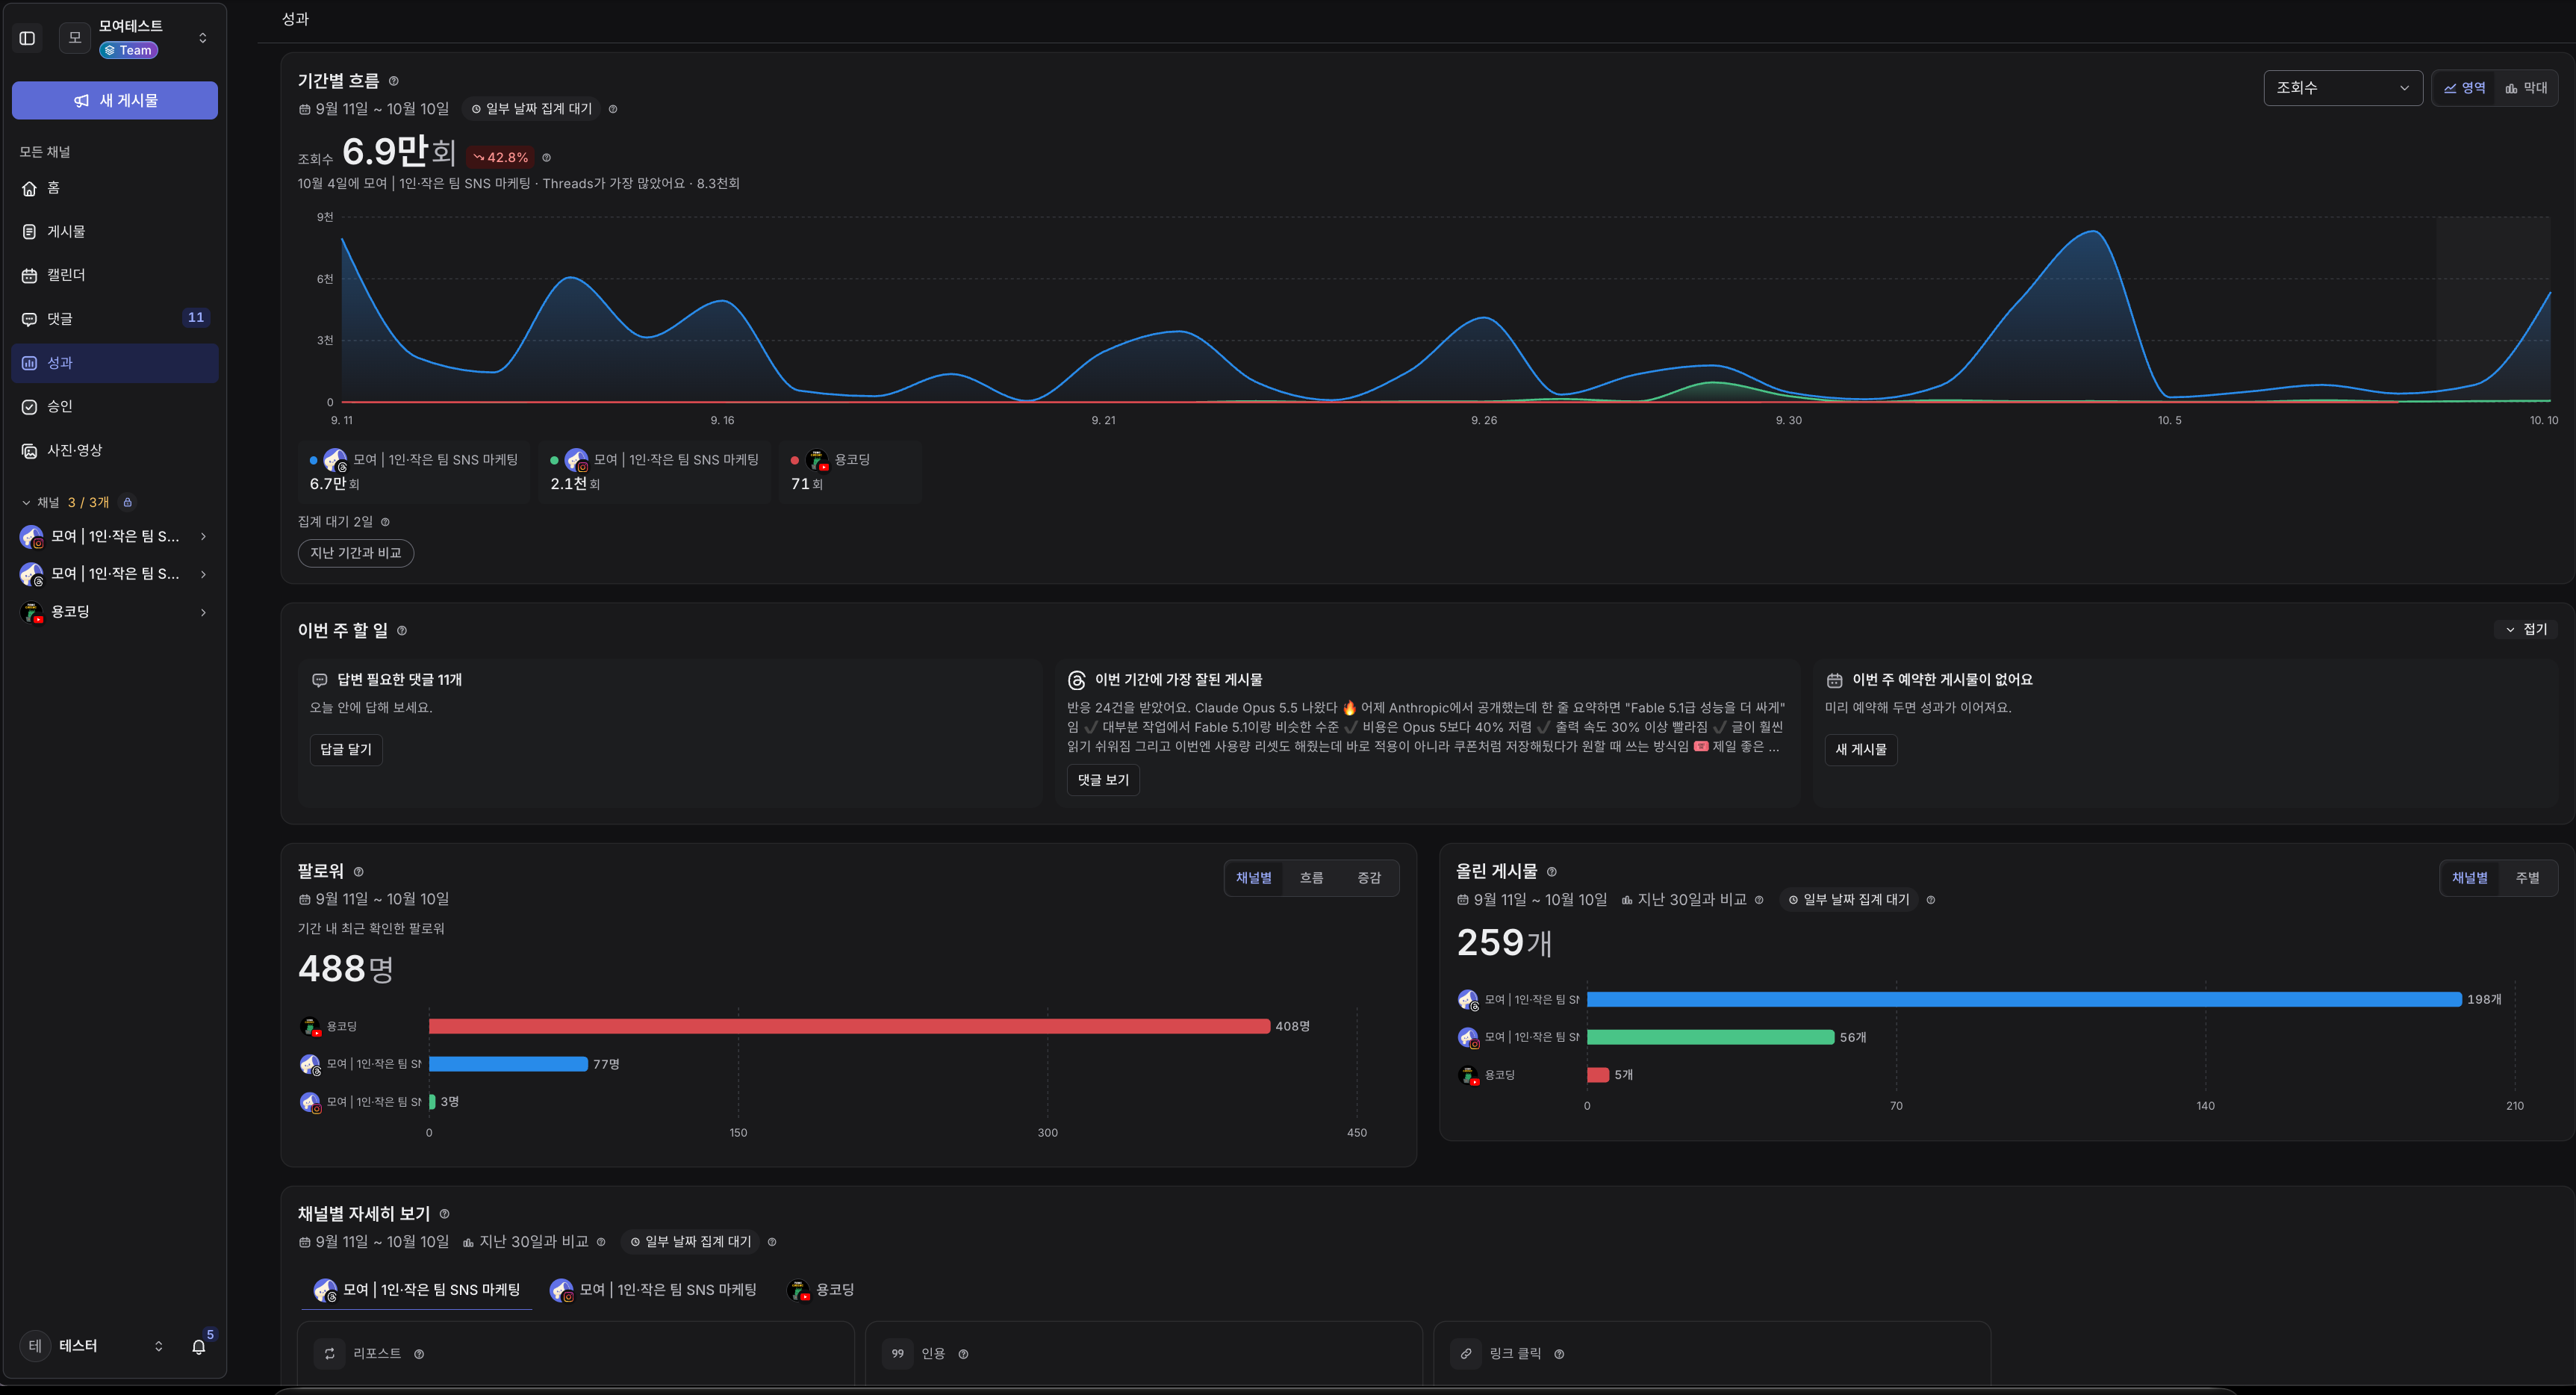
Task: Open notifications bell icon
Action: coord(199,1346)
